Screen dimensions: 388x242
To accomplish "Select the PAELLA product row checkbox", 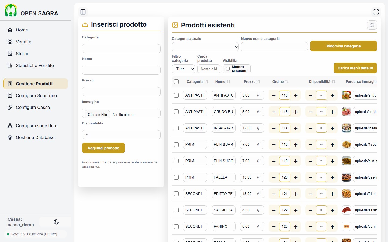I will coord(176,177).
